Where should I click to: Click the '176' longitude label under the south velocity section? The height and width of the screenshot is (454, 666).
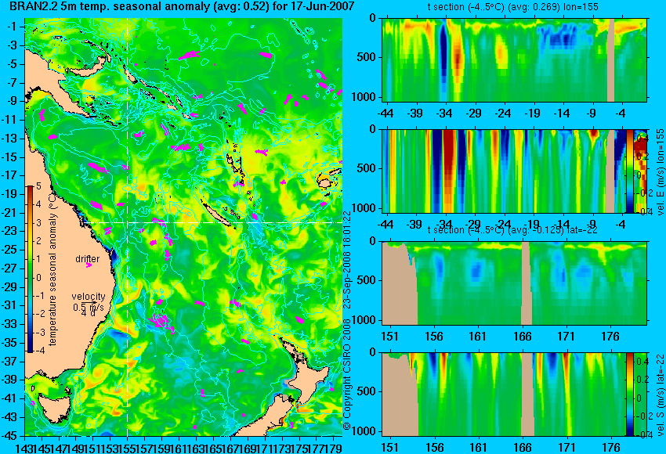[x=610, y=448]
